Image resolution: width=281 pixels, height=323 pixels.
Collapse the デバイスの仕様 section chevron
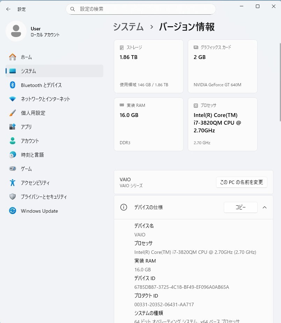pyautogui.click(x=265, y=207)
